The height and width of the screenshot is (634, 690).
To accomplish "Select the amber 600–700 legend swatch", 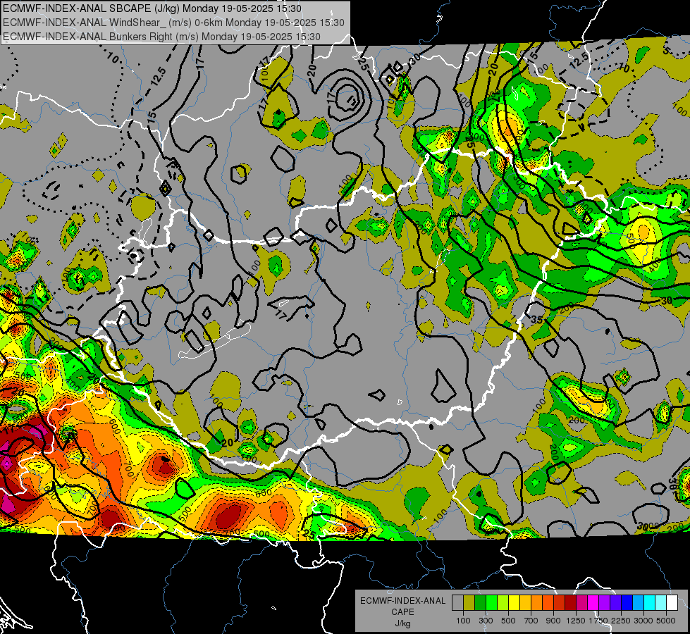I will point(525,602).
